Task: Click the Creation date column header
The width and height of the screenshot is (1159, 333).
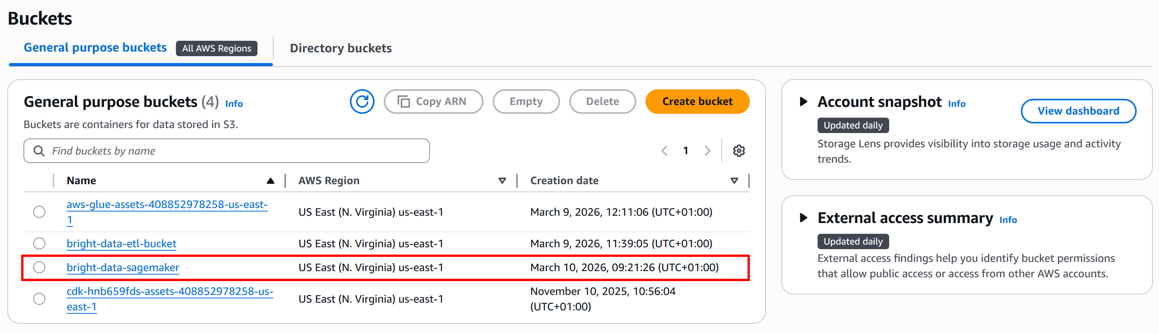Action: coord(564,181)
